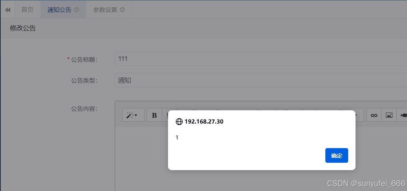Click the 确定 button in the alert
This screenshot has height=191, width=407.
coord(336,155)
